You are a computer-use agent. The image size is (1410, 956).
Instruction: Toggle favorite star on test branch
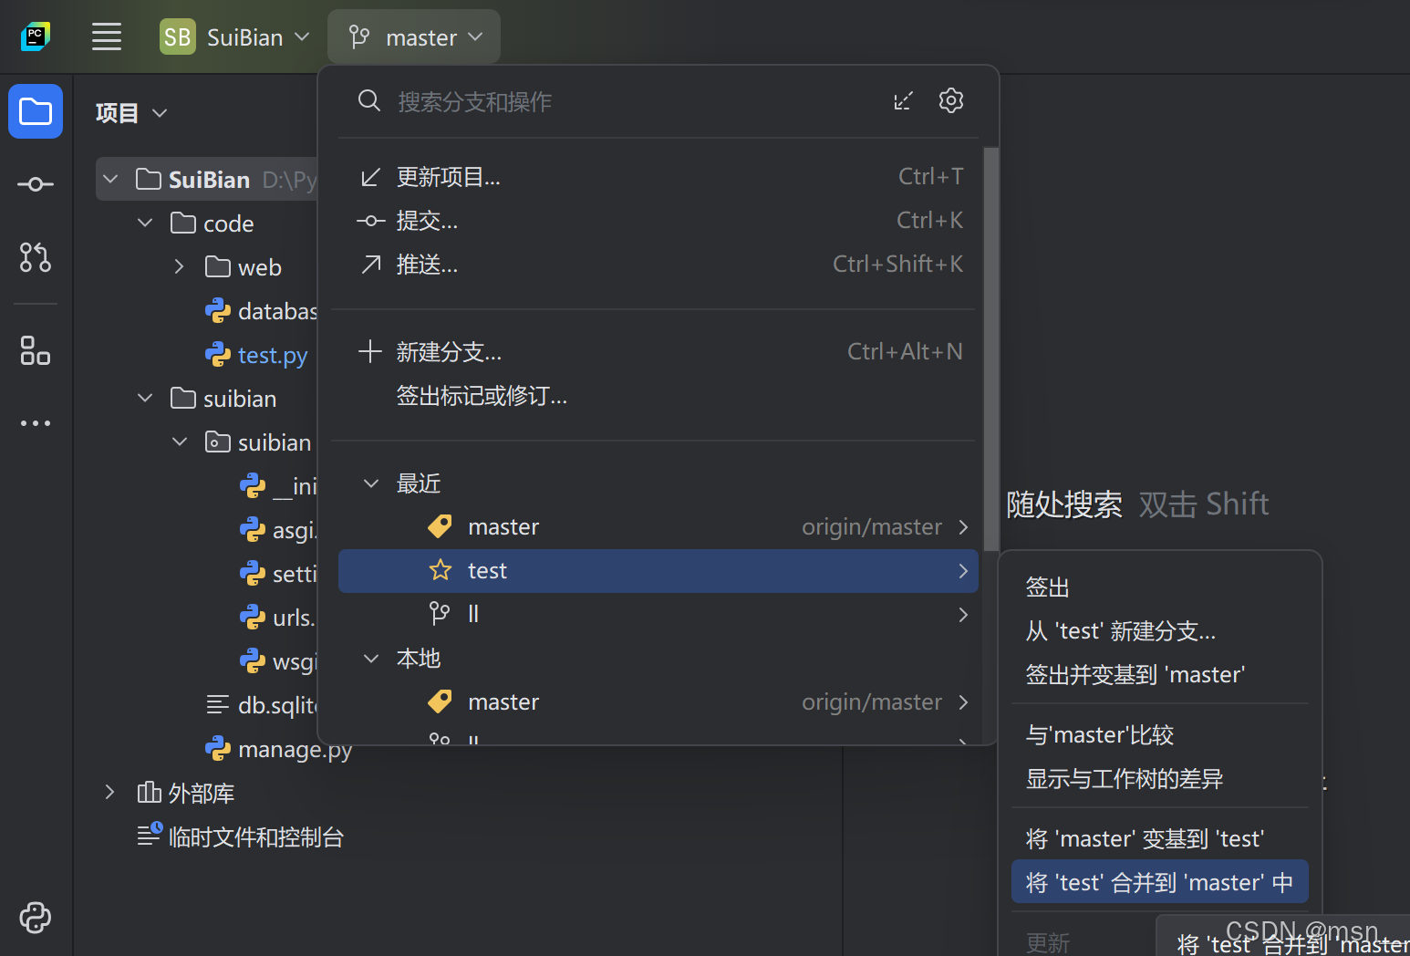click(440, 570)
